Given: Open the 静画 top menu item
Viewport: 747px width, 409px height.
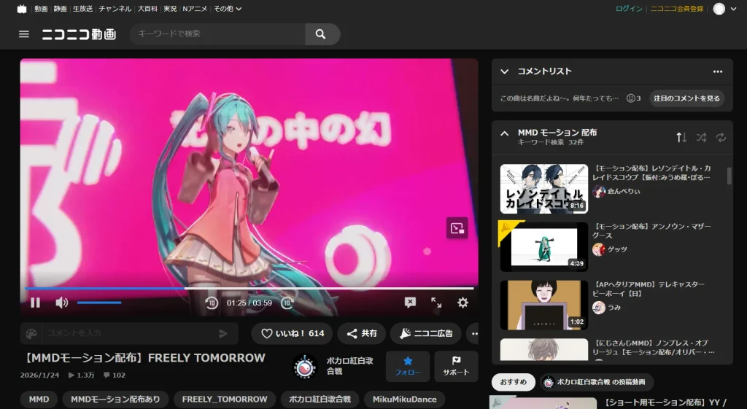Looking at the screenshot, I should point(60,9).
